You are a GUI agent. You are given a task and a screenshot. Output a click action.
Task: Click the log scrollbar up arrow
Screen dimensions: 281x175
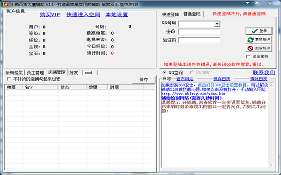[272, 85]
